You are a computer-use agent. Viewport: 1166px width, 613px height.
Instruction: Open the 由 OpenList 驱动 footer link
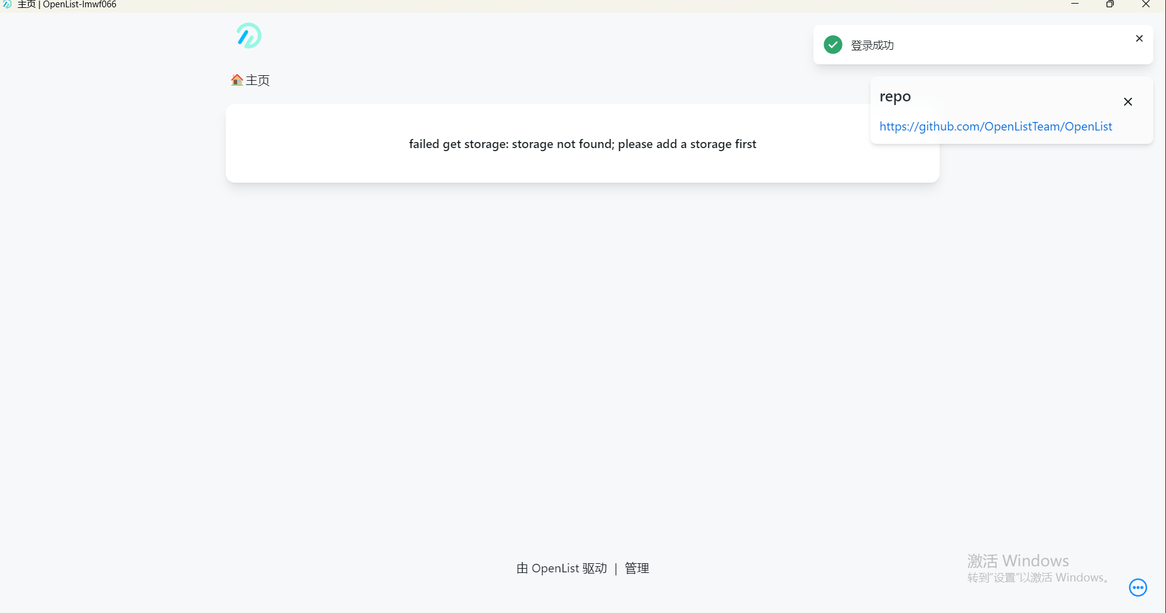coord(561,568)
